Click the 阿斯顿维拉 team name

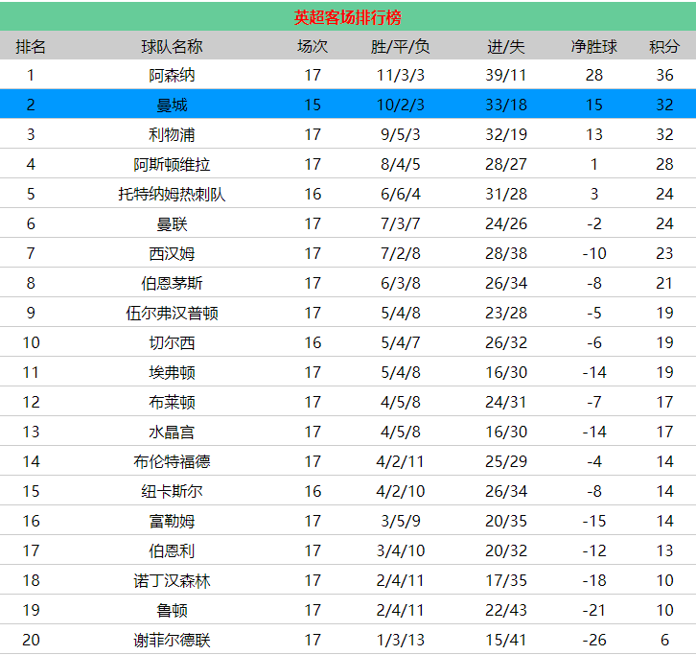(x=172, y=164)
